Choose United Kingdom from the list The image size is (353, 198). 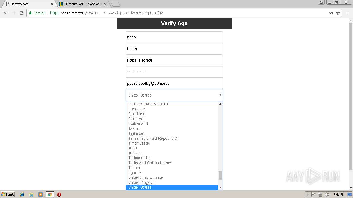point(172,182)
